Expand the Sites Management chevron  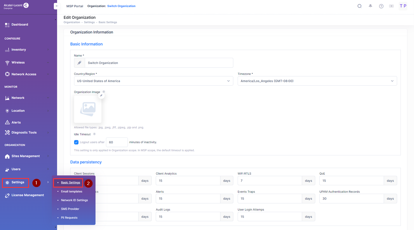(48, 156)
